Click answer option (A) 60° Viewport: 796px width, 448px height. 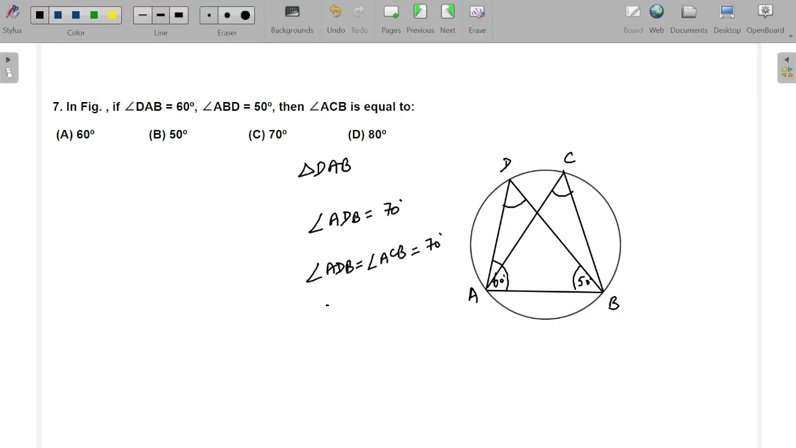tap(75, 134)
